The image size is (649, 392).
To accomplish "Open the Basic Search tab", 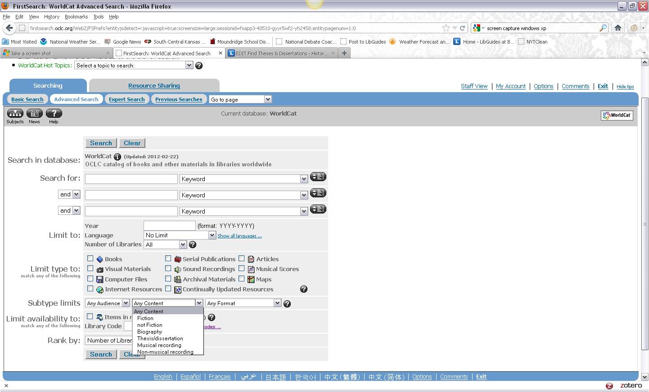I will pyautogui.click(x=27, y=99).
